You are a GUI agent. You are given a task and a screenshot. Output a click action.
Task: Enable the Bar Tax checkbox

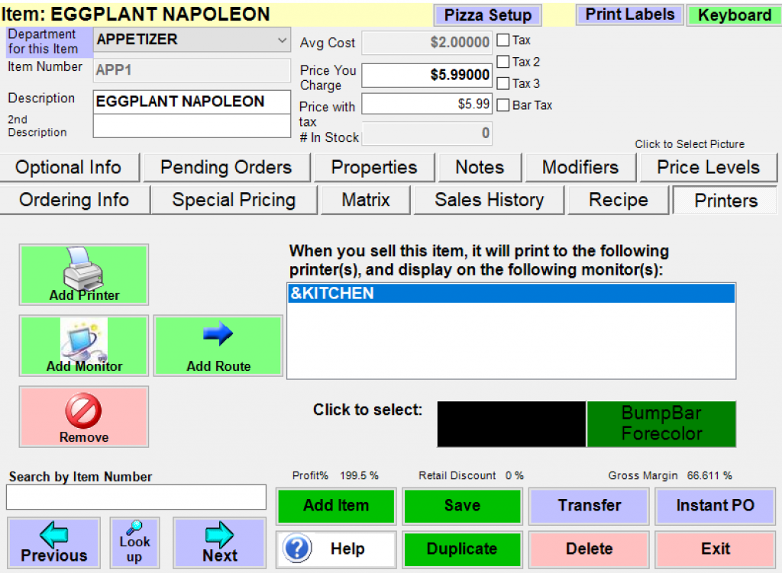pyautogui.click(x=503, y=105)
